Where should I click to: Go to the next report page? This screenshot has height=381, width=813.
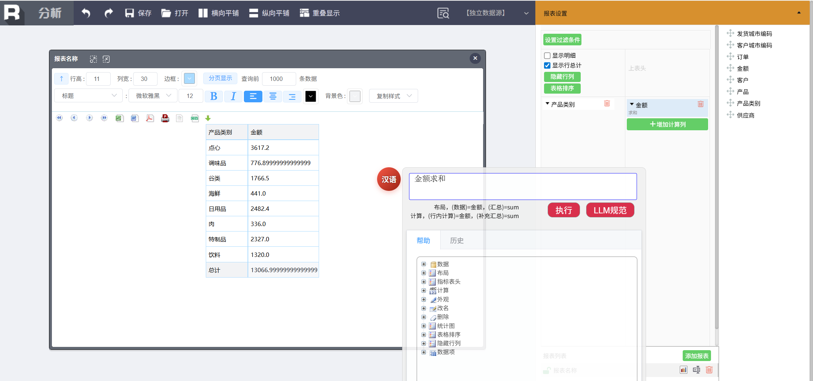pos(89,118)
